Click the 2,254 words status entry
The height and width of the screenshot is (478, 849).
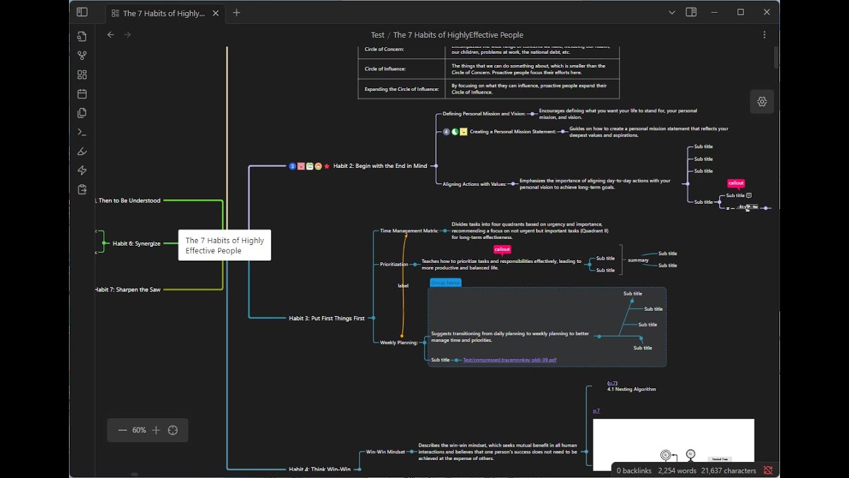[x=677, y=470]
